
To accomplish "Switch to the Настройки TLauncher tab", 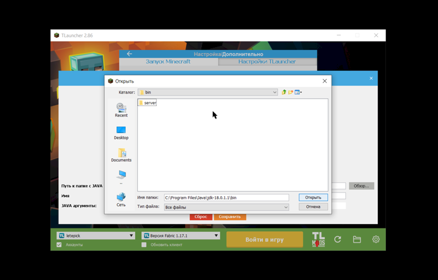I will (267, 62).
